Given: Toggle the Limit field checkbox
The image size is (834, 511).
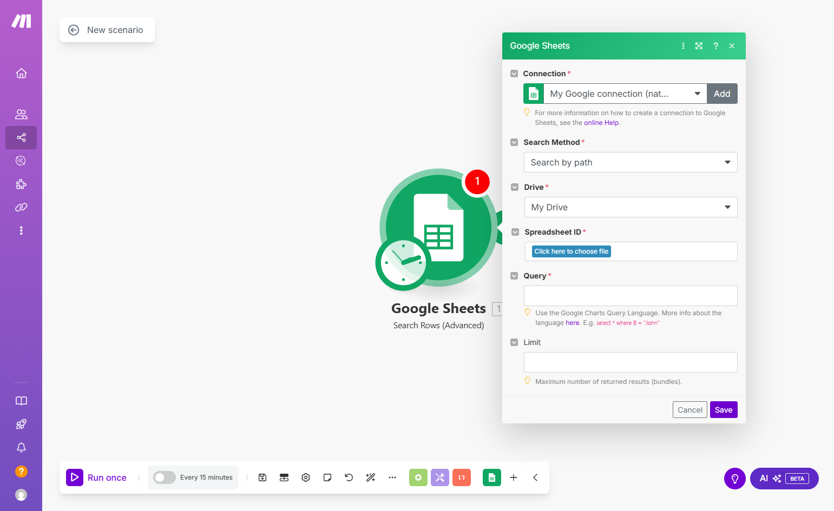Looking at the screenshot, I should point(514,342).
